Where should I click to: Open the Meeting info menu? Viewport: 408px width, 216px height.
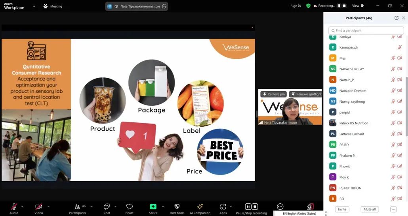tap(53, 6)
